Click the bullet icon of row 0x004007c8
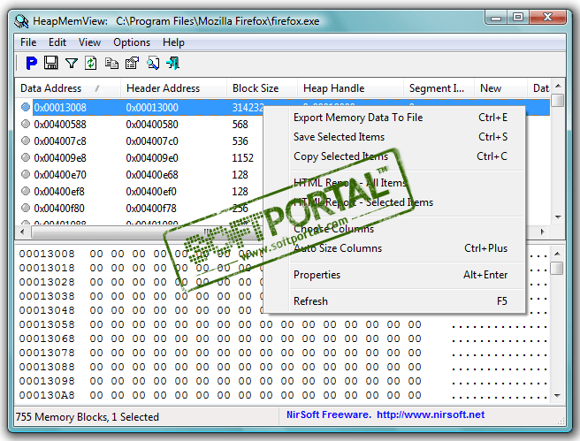Screen dimensions: 580x441 click(x=26, y=141)
